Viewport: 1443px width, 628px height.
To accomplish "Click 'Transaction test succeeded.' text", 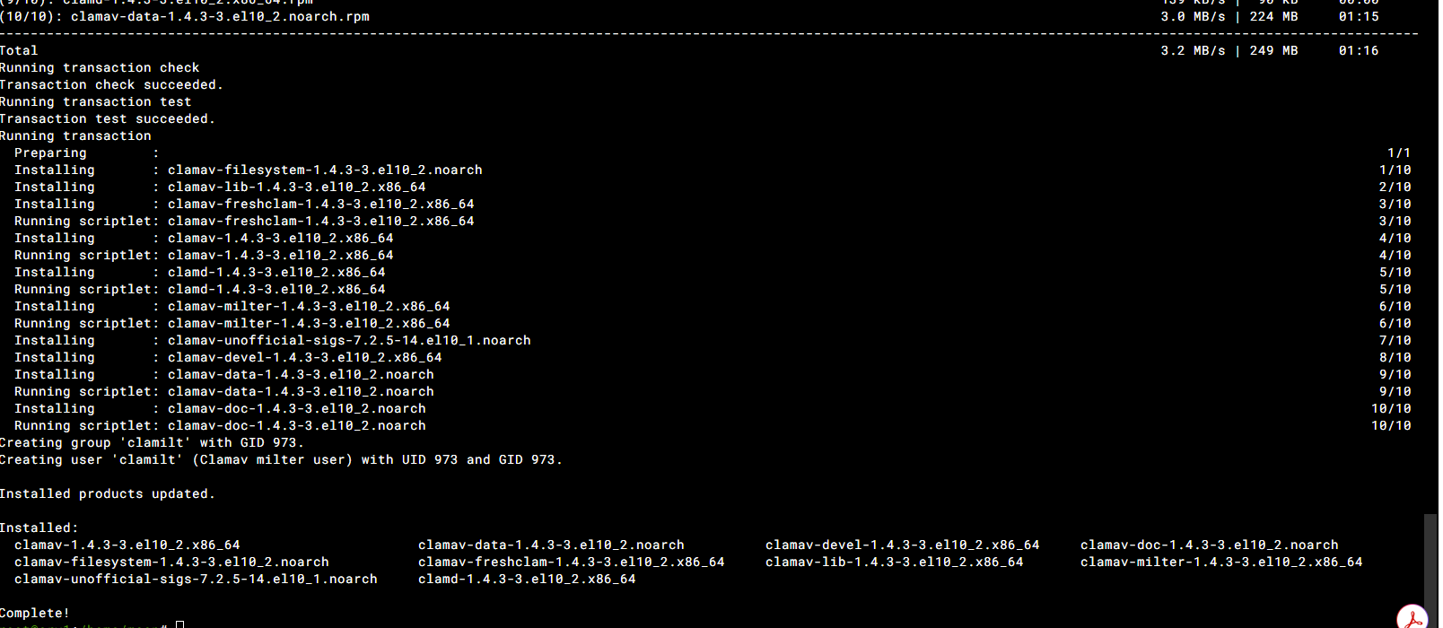I will pos(108,119).
